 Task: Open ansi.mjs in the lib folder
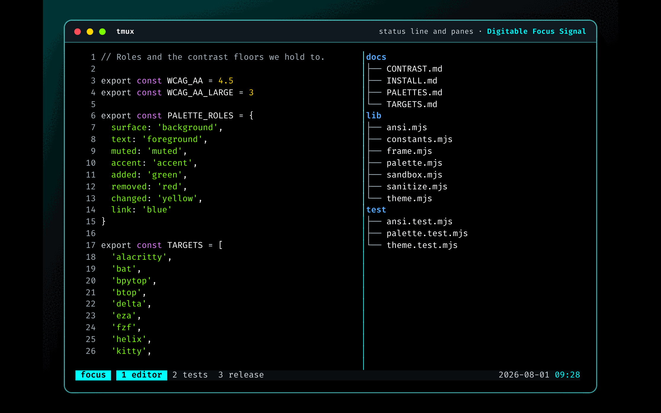[x=407, y=127]
